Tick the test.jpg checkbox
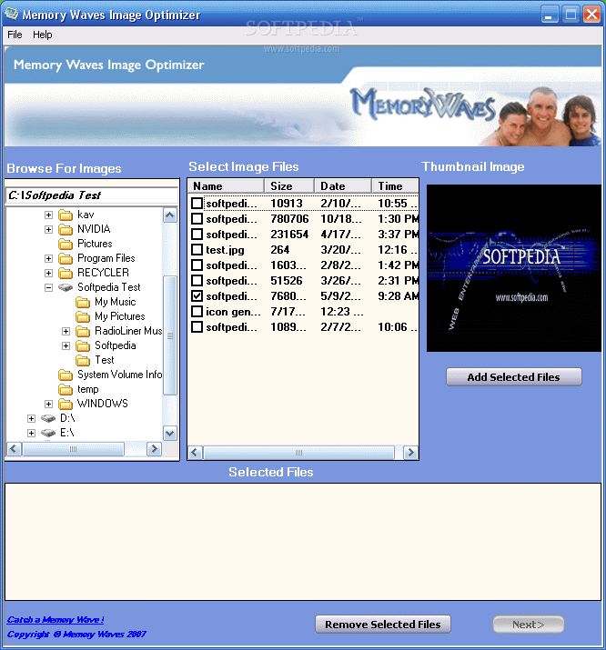 (197, 250)
